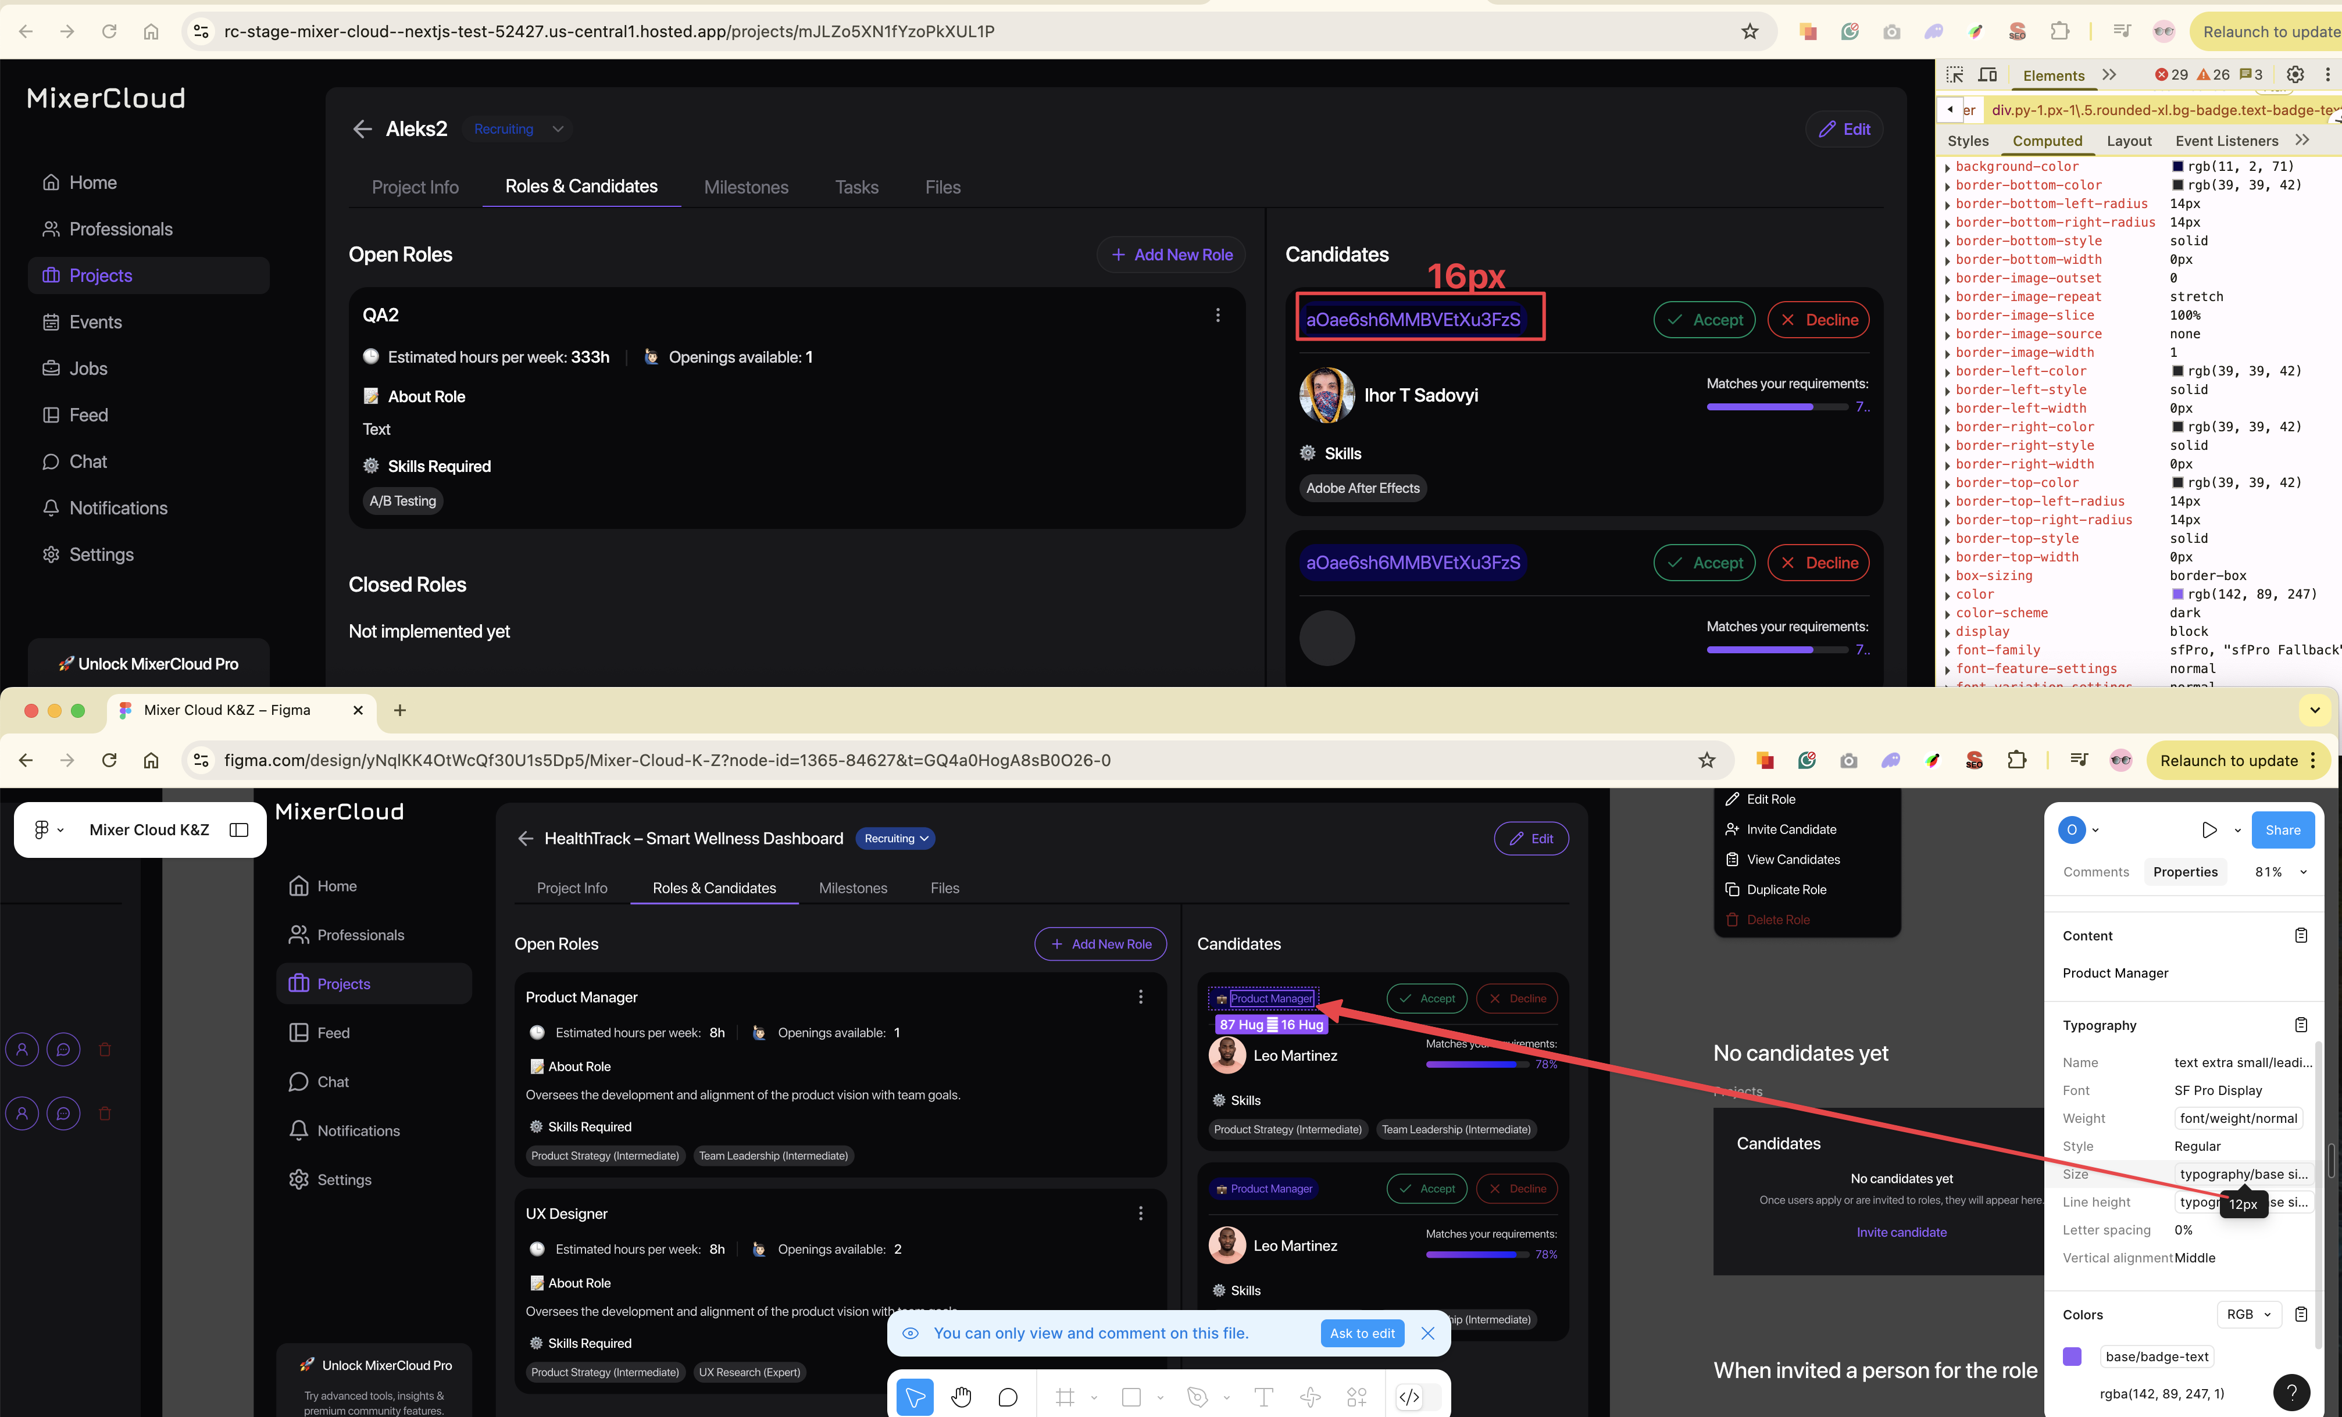Toggle Figma Dev Mode switch
The image size is (2342, 1417).
coord(1417,1396)
